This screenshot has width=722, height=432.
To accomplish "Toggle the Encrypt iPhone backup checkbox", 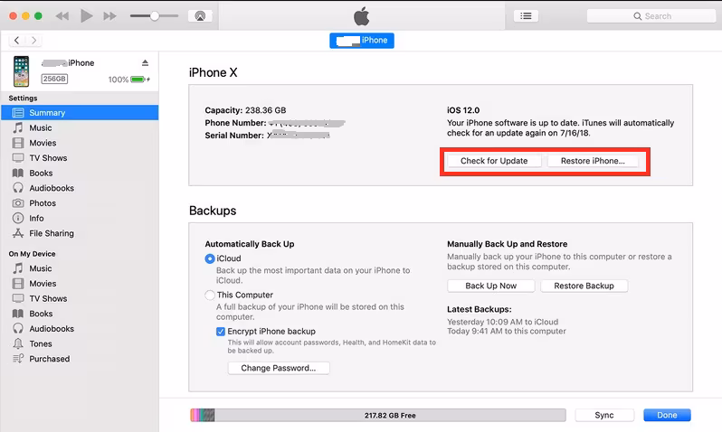I will [221, 332].
